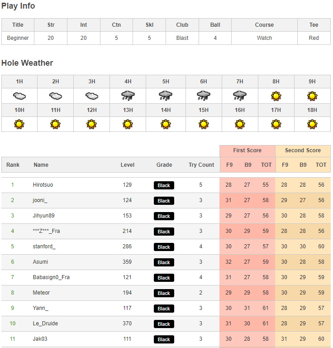Click the First Score header cell
This screenshot has height=348, width=333.
pos(247,150)
